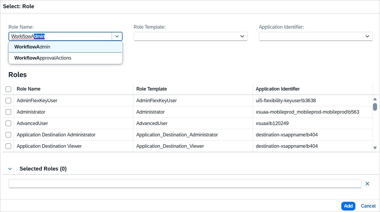Open the Application Identifier dropdown
The image size is (380, 212).
click(367, 37)
